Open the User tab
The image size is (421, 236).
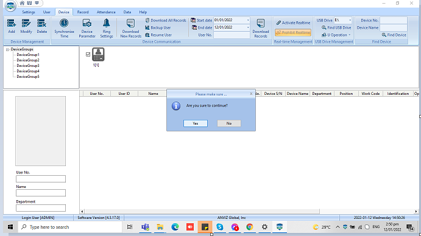click(x=47, y=12)
